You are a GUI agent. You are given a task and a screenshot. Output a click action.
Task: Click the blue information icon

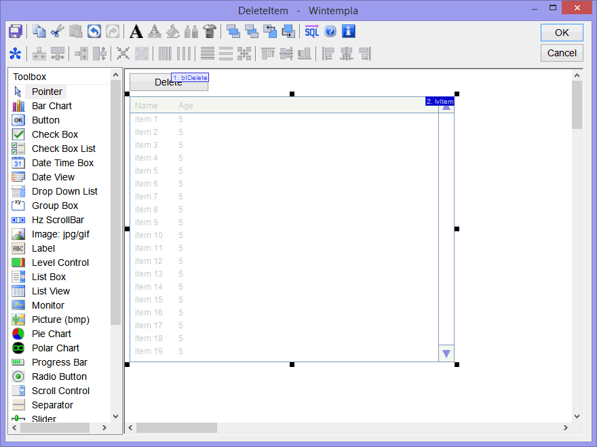349,32
